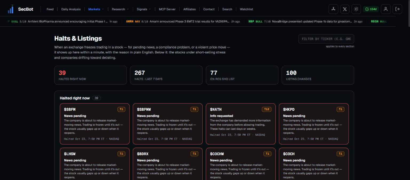The height and width of the screenshot is (180, 410).
Task: Click the T1 badge on the $COCH card
Action: 340,154
